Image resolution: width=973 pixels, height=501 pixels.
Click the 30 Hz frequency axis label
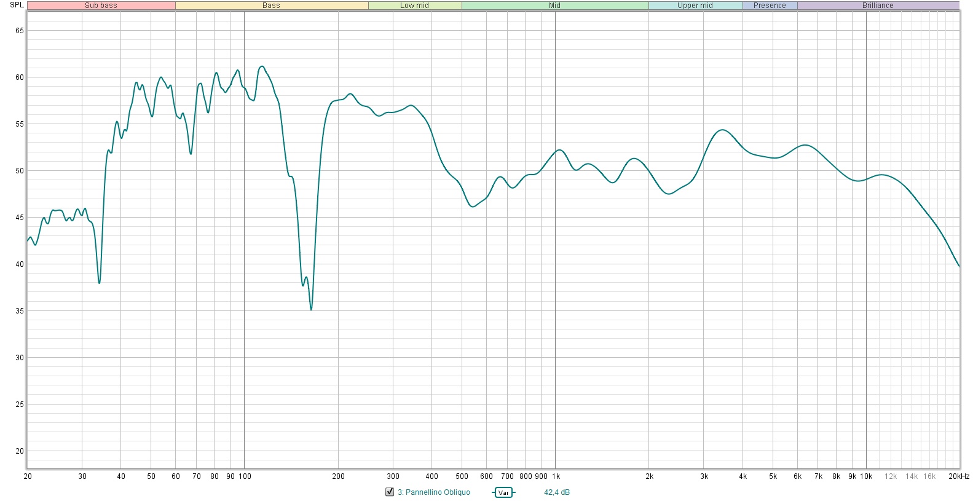(82, 476)
